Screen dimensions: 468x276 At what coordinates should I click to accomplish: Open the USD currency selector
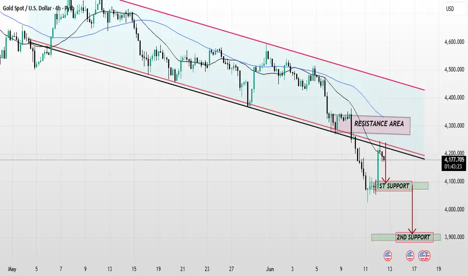454,9
